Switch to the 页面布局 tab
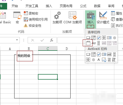 pos(66,6)
